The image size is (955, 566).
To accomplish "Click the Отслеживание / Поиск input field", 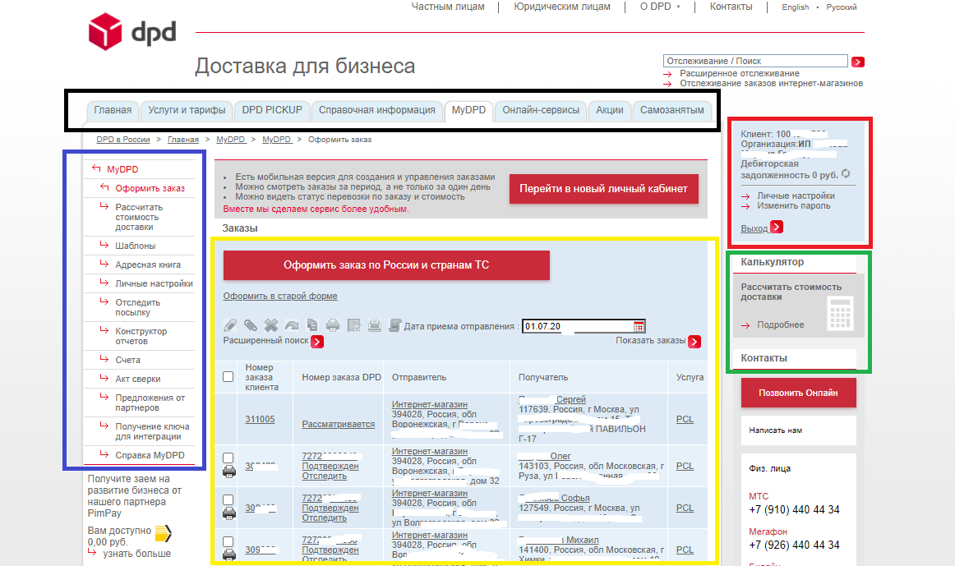I will point(755,61).
